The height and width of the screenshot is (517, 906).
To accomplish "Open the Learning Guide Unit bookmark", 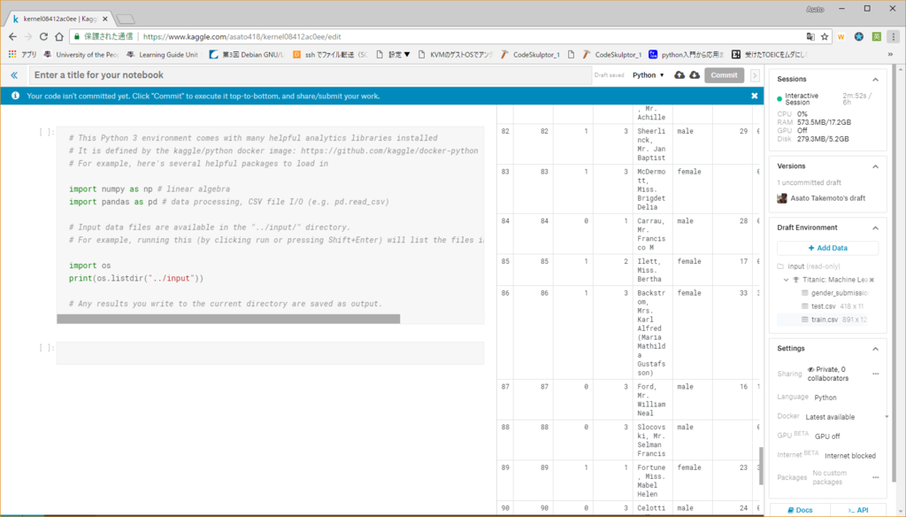I will pyautogui.click(x=163, y=54).
